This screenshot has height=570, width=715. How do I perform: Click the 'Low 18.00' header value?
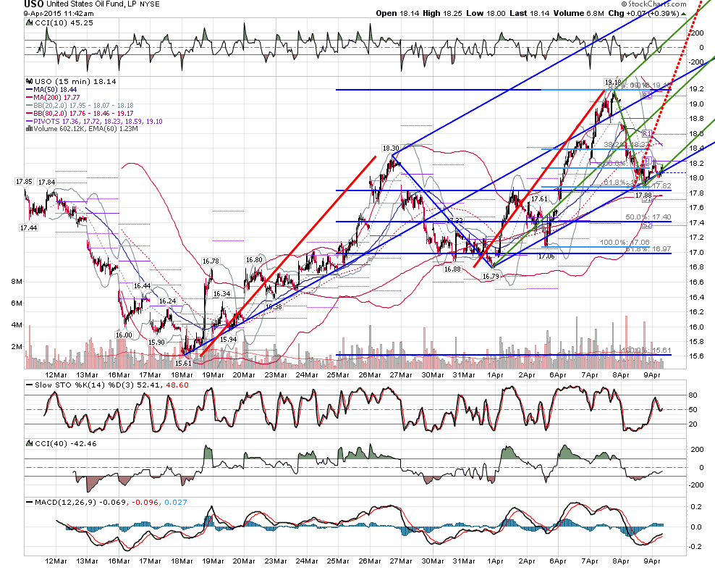pos(486,13)
